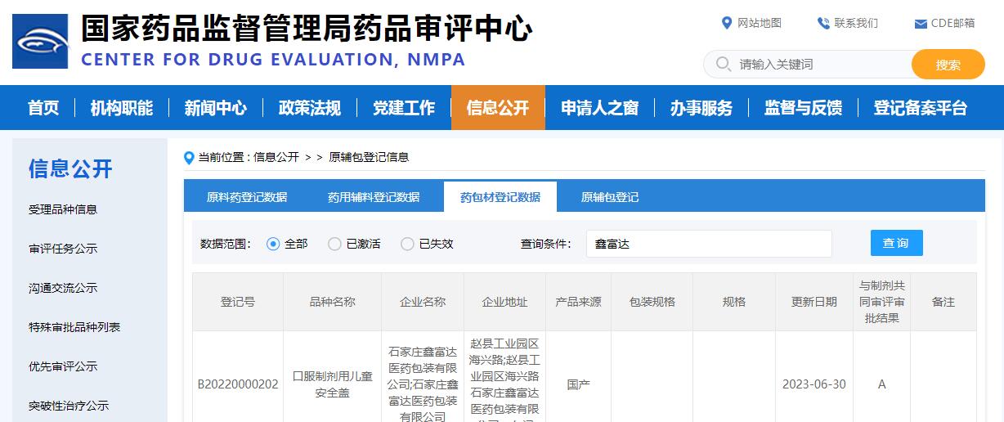Open 受理品种信息 in the sidebar
Viewport: 1004px width, 422px height.
click(63, 209)
